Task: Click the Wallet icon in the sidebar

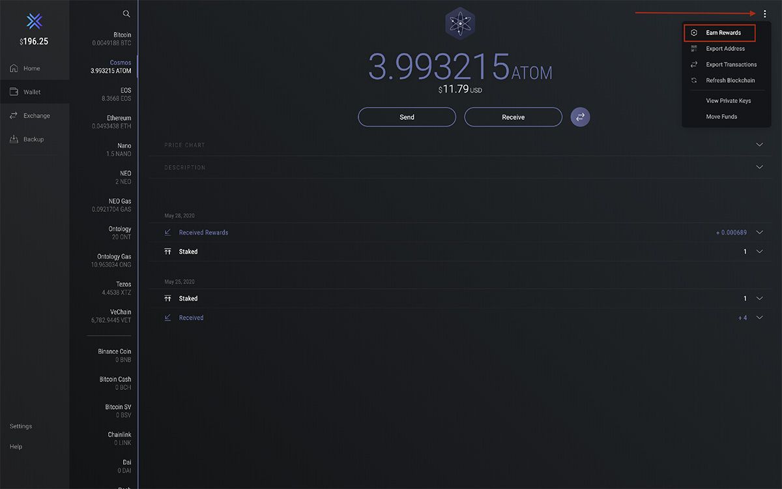Action: [14, 92]
